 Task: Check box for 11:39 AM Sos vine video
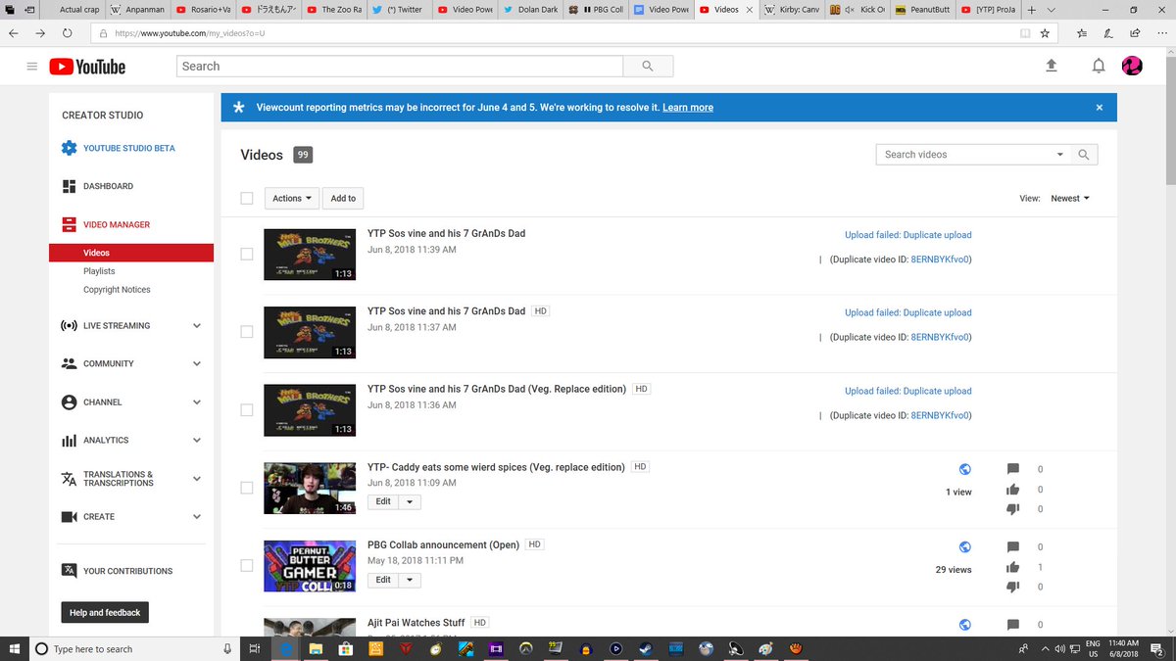click(x=247, y=255)
